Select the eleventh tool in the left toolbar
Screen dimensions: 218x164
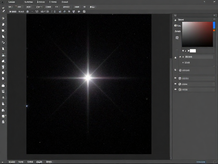coord(3,79)
